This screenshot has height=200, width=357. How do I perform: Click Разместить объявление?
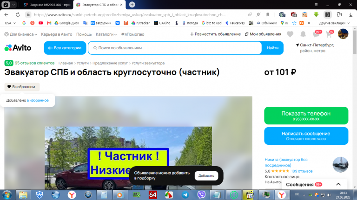215,34
